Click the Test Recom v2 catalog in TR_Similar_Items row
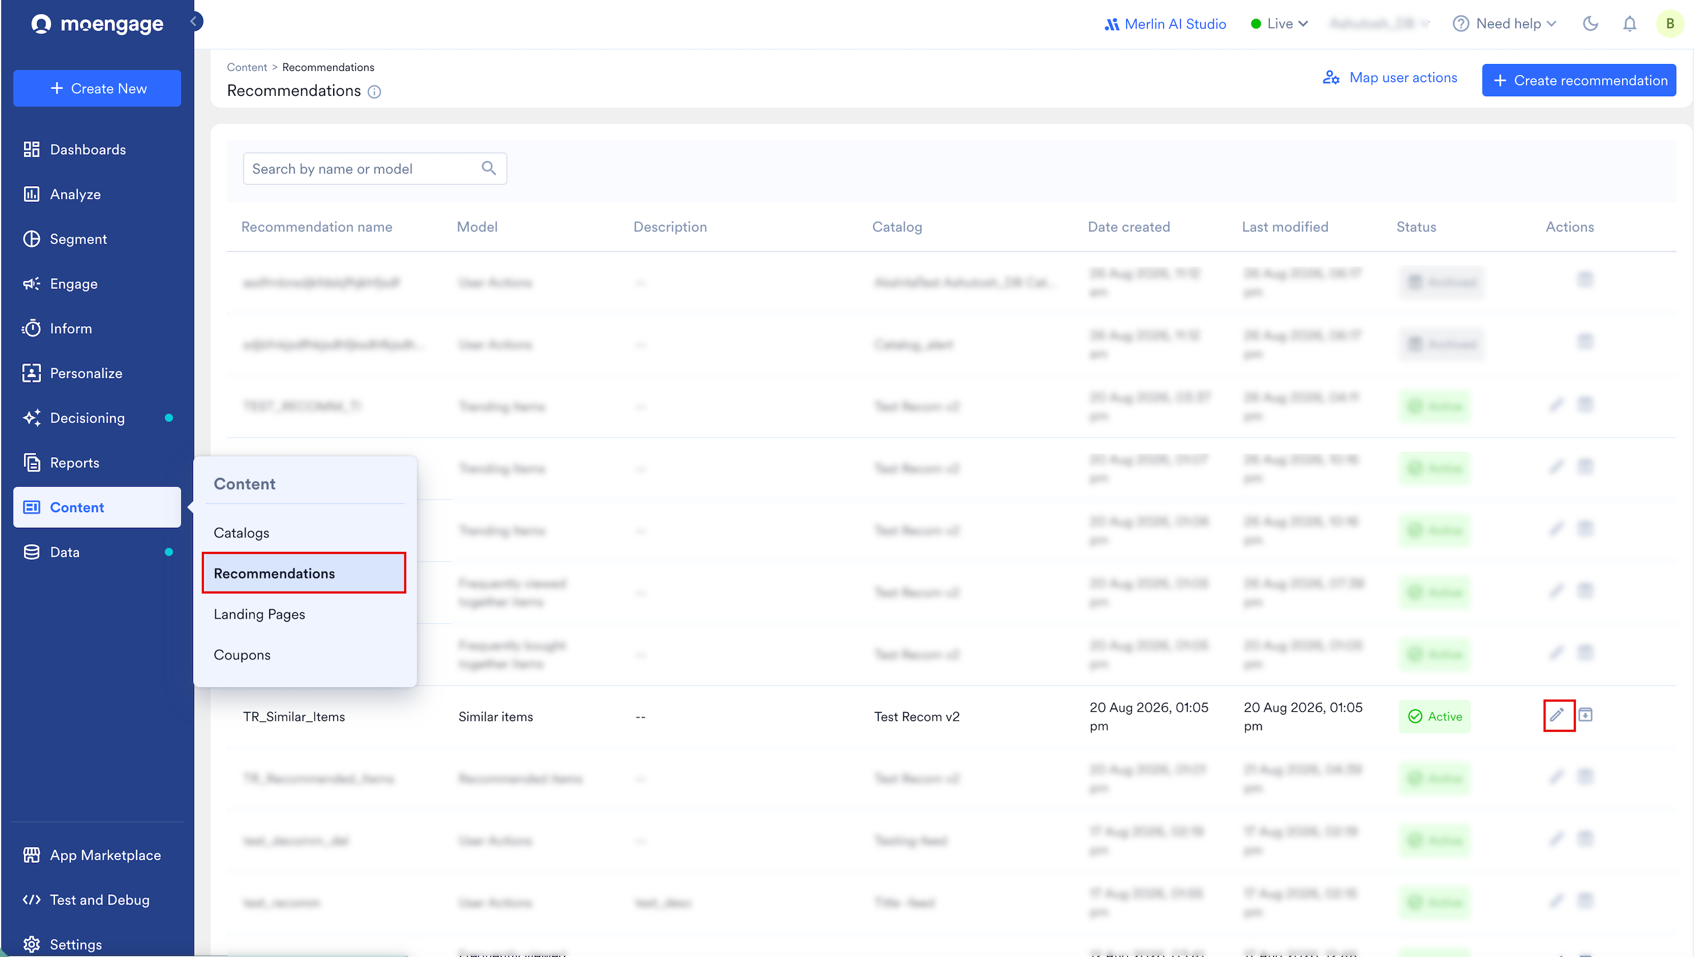 click(917, 716)
